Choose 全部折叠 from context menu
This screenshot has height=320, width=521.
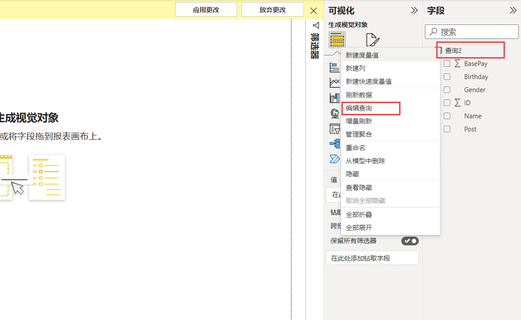tap(390, 214)
